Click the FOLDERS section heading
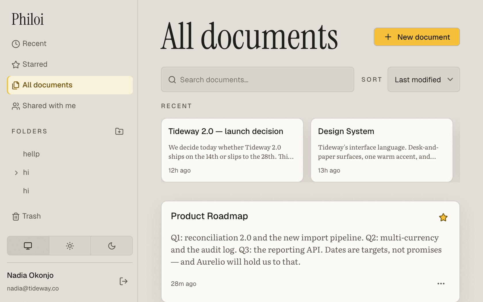This screenshot has height=302, width=483. click(x=29, y=131)
